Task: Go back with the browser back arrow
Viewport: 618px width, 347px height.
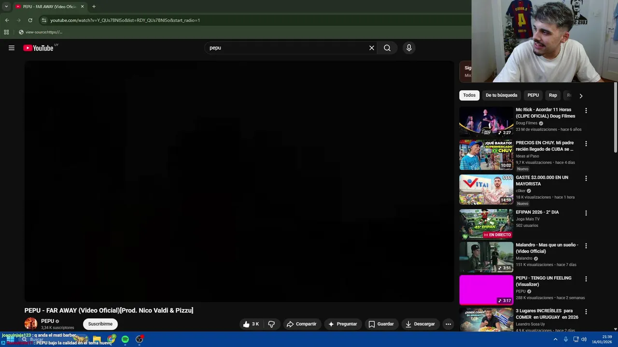Action: (7, 20)
